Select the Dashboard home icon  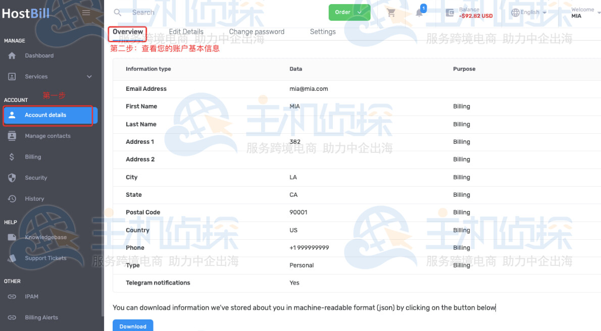(13, 56)
